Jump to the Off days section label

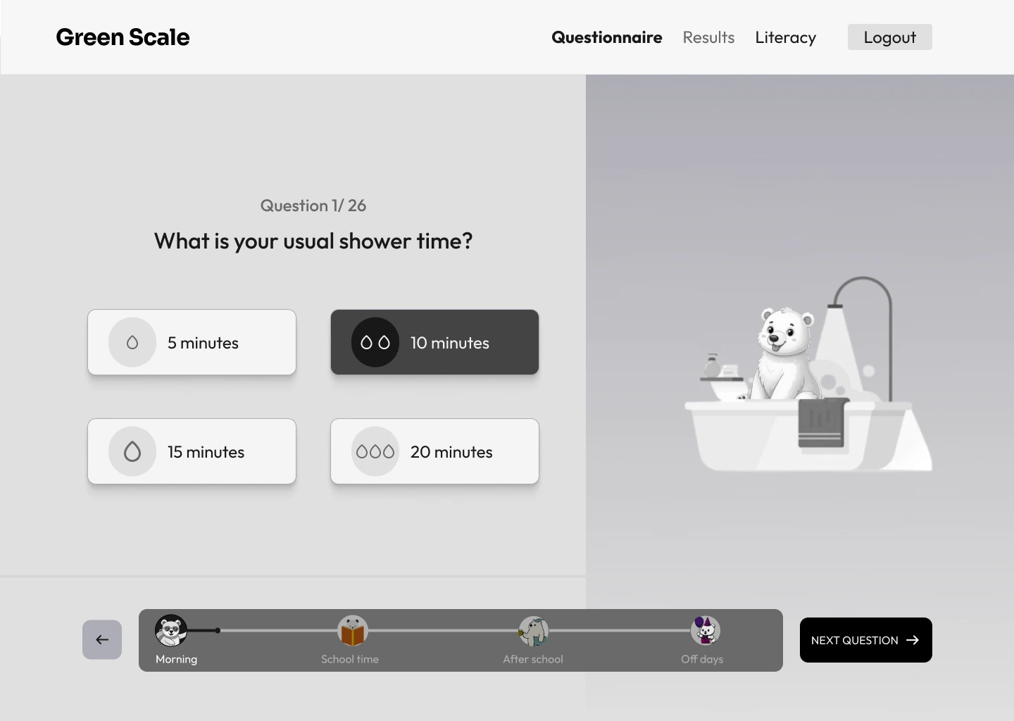pyautogui.click(x=702, y=659)
